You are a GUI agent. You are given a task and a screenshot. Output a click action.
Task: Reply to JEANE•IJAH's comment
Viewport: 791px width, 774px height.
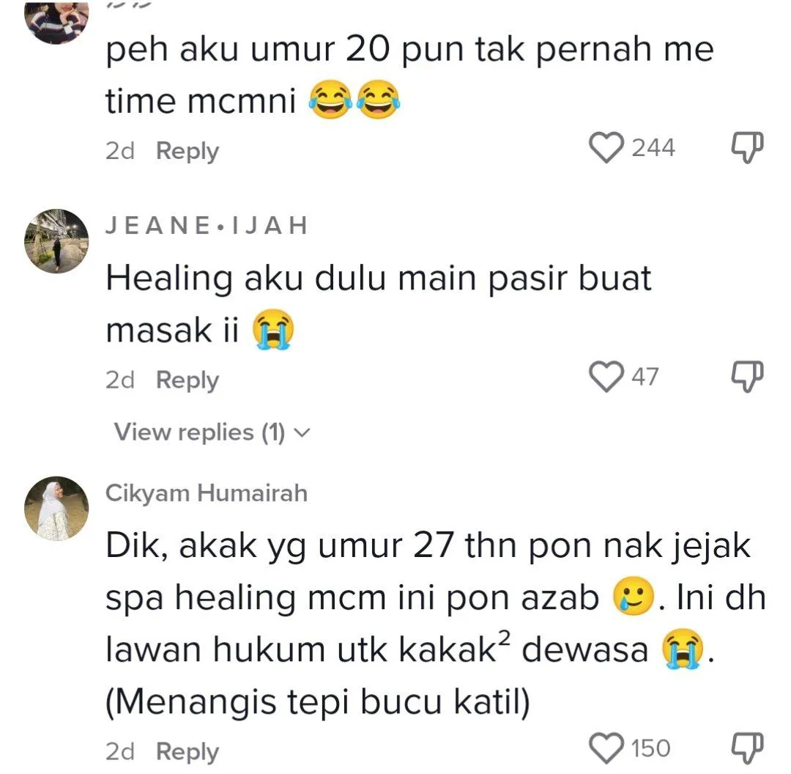[x=187, y=380]
